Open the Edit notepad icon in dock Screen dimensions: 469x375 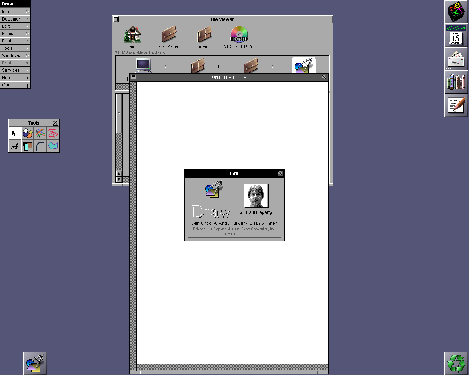coord(456,105)
